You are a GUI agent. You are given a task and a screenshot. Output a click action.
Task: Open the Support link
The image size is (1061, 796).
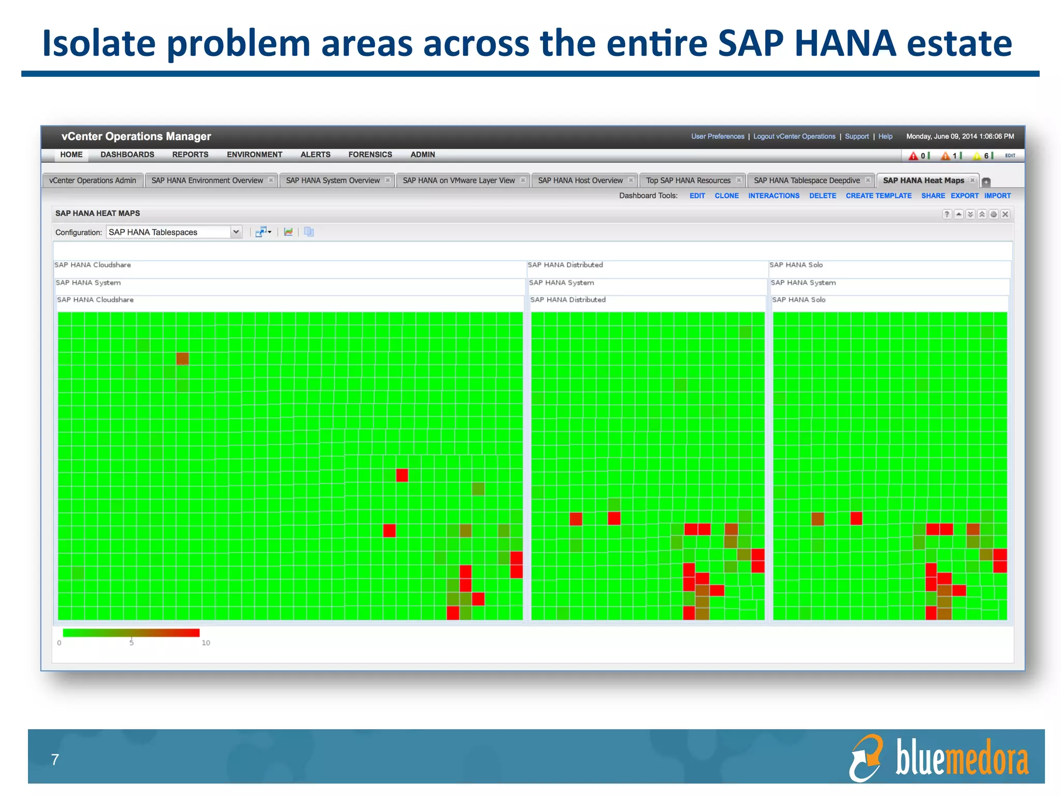[x=857, y=136]
